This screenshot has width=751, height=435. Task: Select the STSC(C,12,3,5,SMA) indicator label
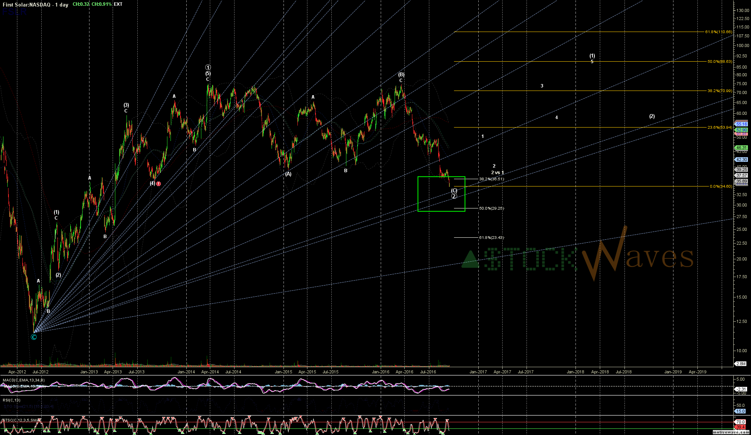click(x=21, y=420)
